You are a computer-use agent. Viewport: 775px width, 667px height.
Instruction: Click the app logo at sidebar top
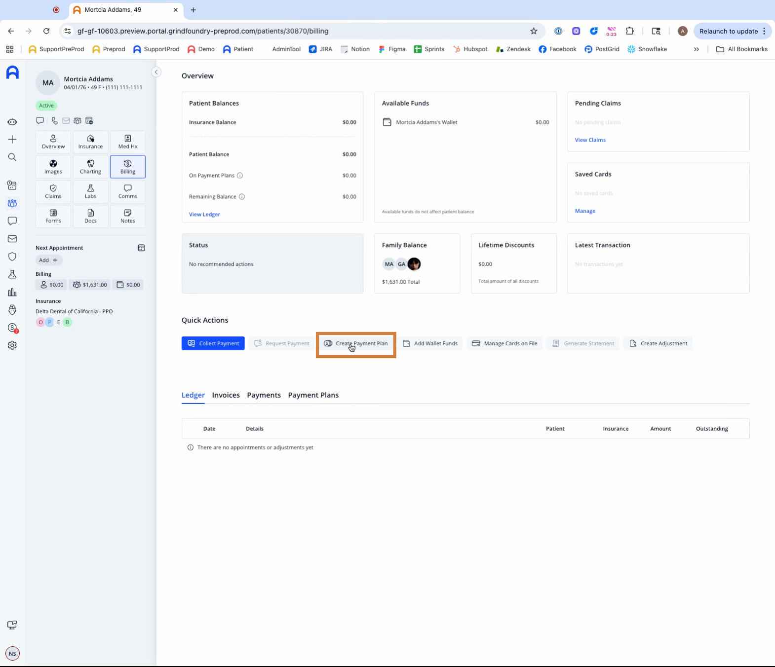pyautogui.click(x=12, y=73)
